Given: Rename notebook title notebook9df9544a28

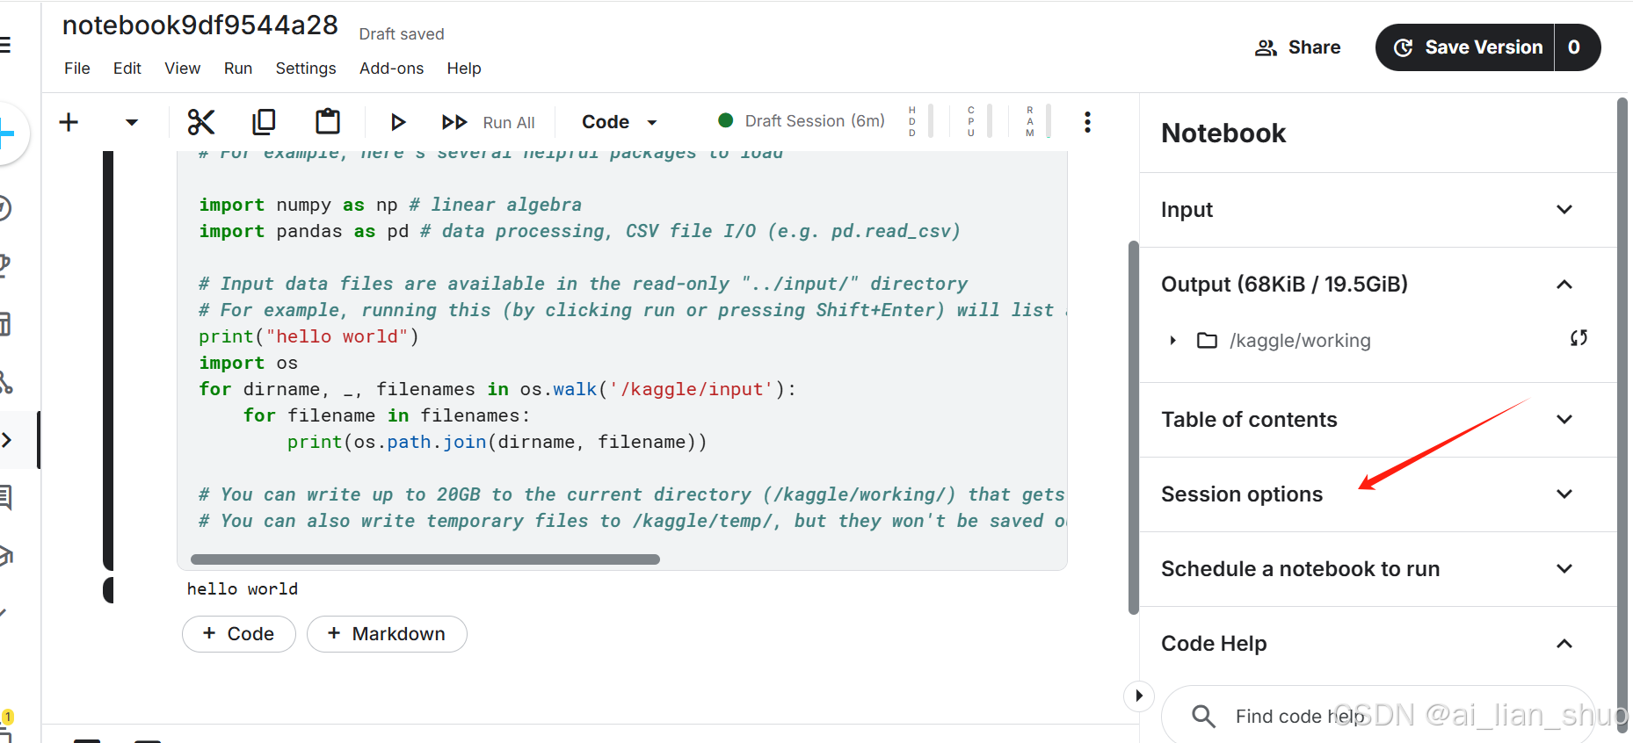Looking at the screenshot, I should (200, 25).
